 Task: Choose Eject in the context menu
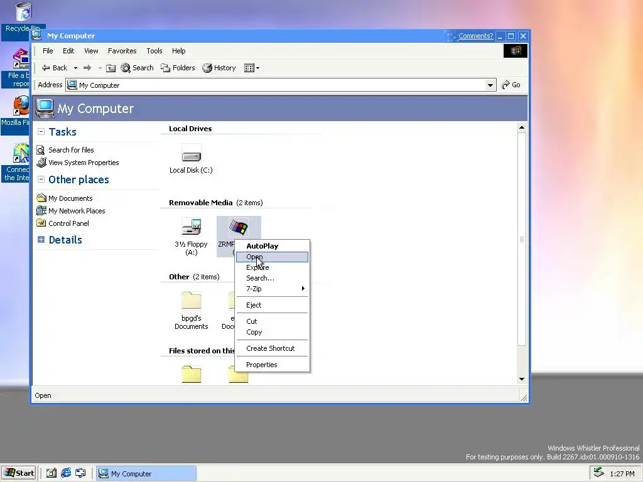pyautogui.click(x=273, y=305)
